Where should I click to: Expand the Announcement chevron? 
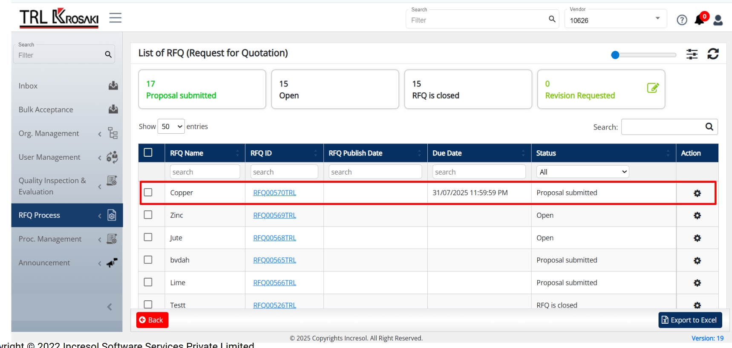[x=100, y=263]
